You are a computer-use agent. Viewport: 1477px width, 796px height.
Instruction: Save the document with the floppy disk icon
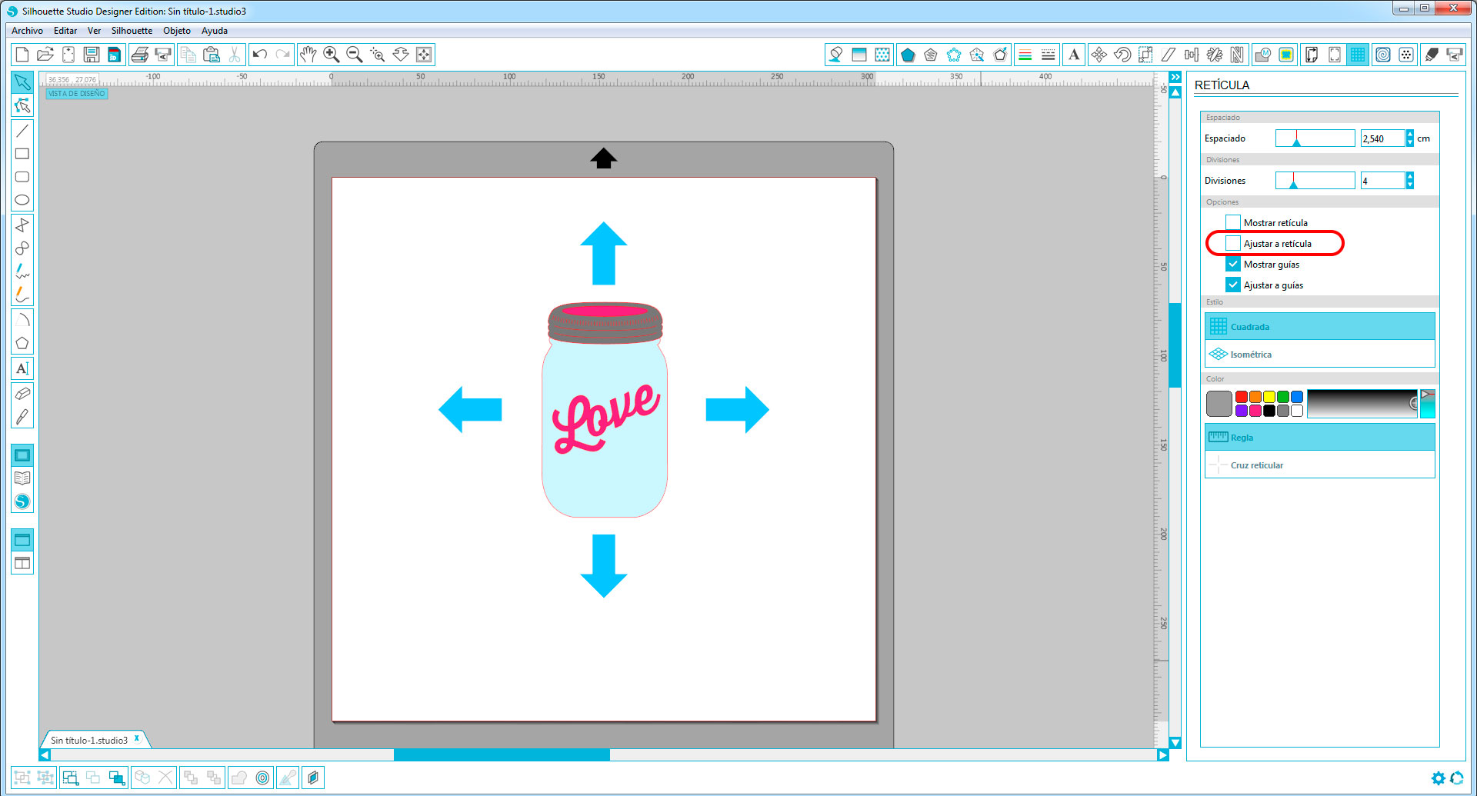92,55
